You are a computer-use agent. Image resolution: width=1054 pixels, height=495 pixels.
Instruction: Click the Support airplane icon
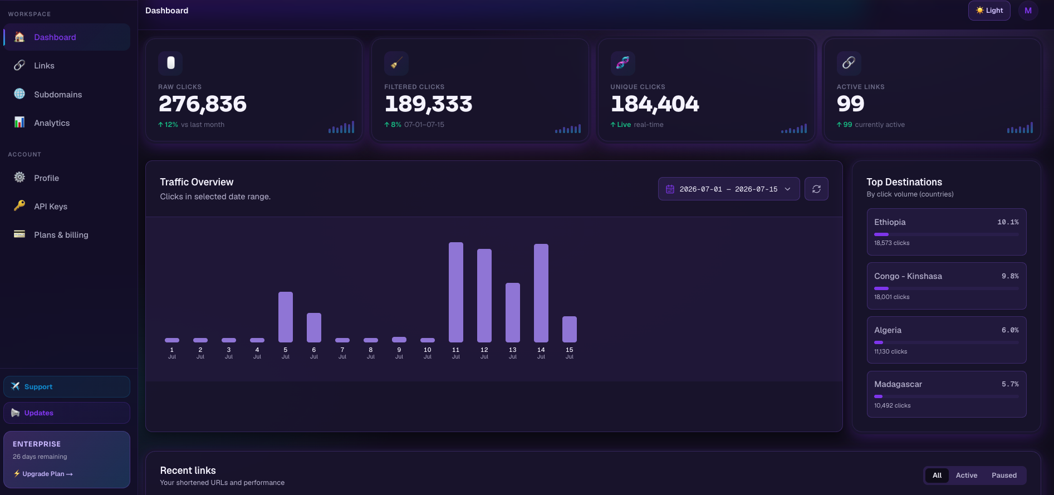[16, 386]
